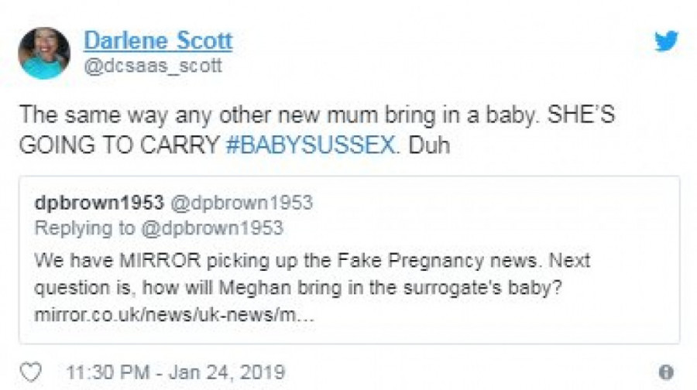The width and height of the screenshot is (697, 390).
Task: Click the @dcsaas_scott handle
Action: coord(152,67)
